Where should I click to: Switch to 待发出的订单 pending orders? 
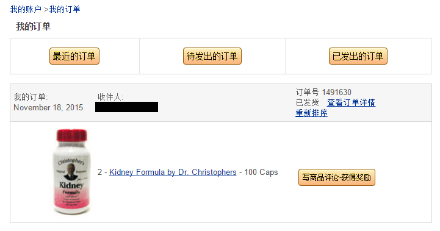[x=212, y=56]
